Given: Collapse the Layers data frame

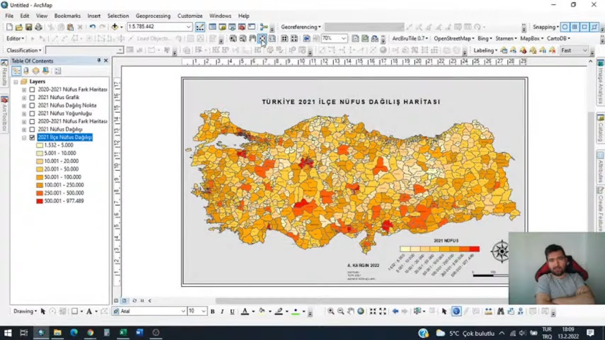Looking at the screenshot, I should pyautogui.click(x=16, y=82).
